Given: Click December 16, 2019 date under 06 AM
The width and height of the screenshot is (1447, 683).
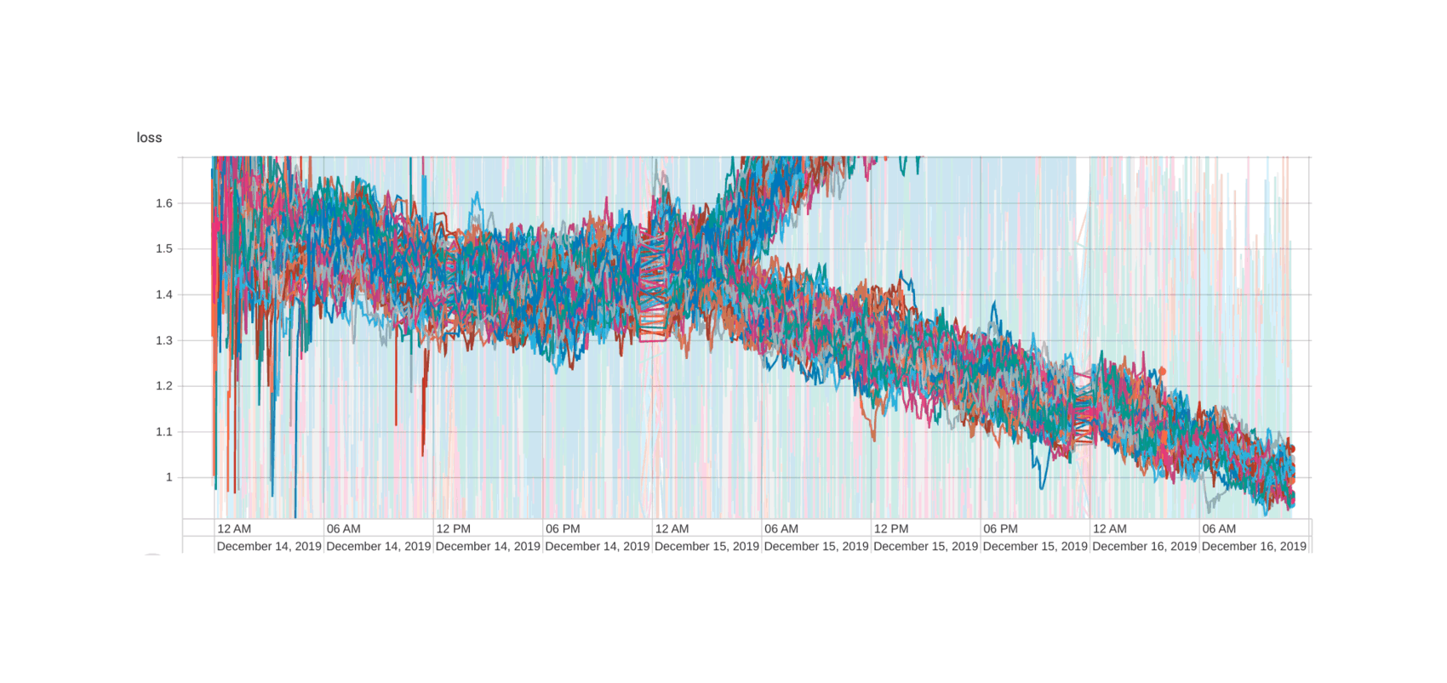Looking at the screenshot, I should pos(1254,547).
